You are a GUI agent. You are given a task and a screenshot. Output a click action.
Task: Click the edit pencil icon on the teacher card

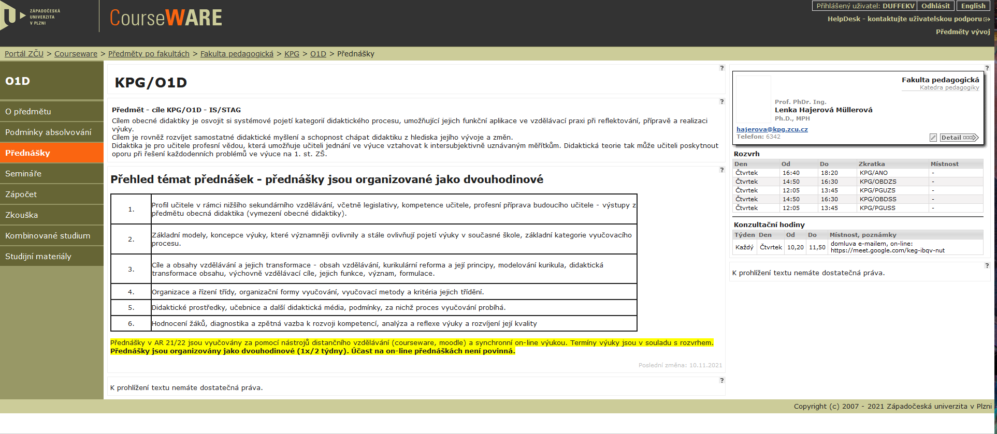933,138
